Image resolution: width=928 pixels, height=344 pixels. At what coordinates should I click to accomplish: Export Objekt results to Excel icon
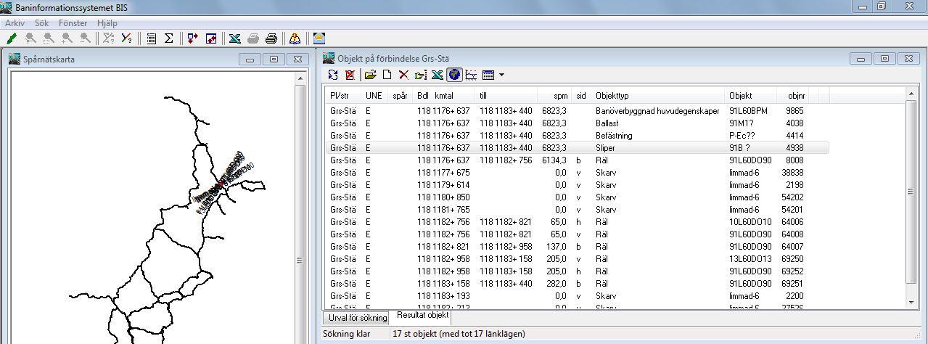coord(437,74)
